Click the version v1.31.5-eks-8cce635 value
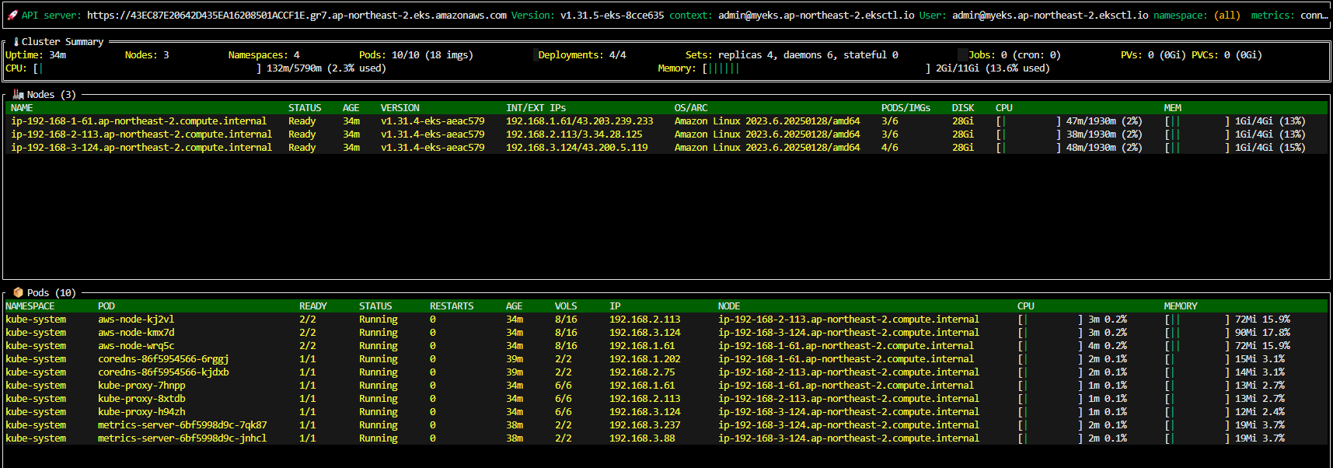 (612, 15)
